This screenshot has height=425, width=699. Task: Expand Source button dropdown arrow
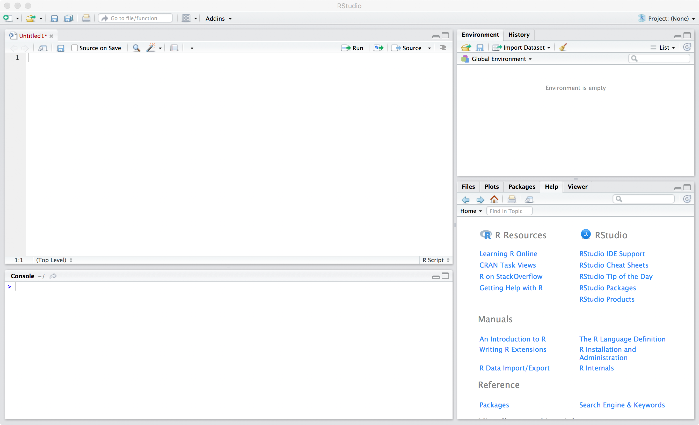click(x=429, y=48)
